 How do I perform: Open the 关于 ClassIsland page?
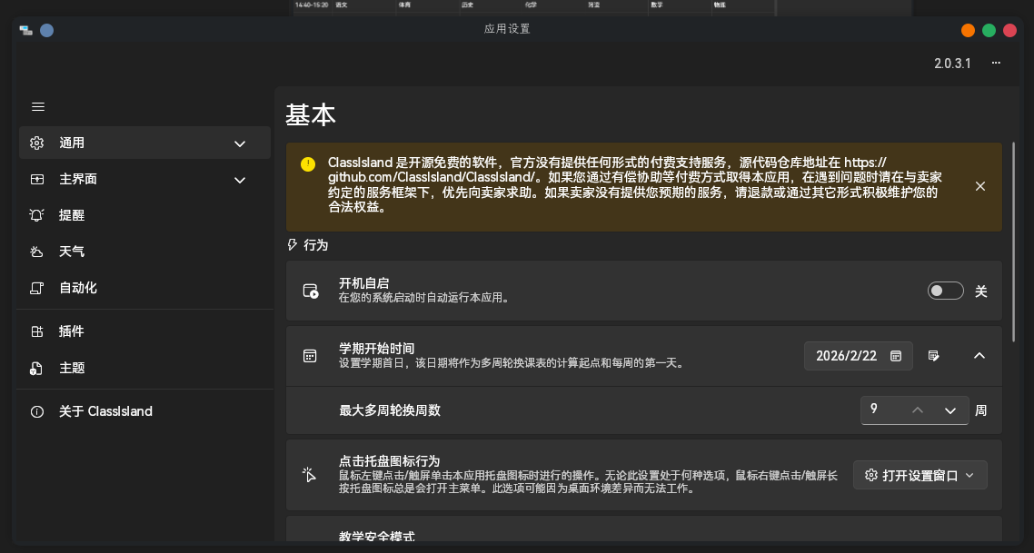(105, 411)
